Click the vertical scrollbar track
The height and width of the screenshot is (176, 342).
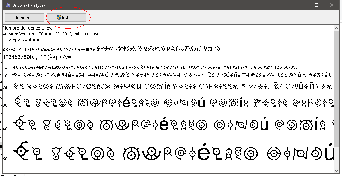337,99
